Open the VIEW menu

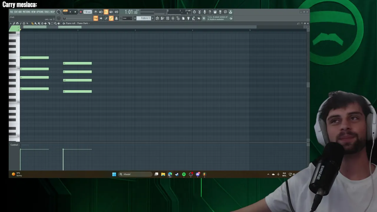click(x=34, y=12)
